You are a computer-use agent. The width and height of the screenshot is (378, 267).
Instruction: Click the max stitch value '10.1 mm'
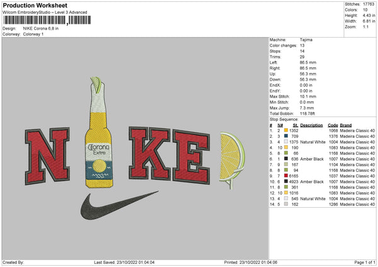click(308, 96)
